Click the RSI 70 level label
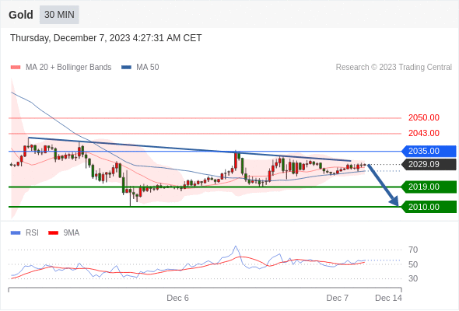Screen dimensions: 459x311 (413, 250)
